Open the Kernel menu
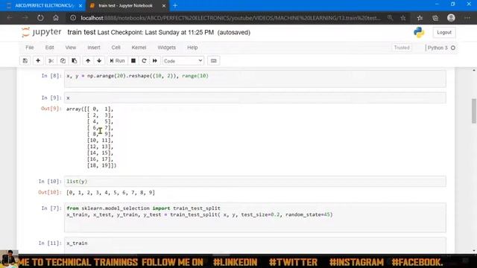The image size is (477, 268). pos(139,48)
